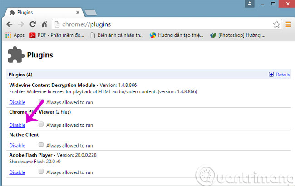Open the PDF - Phần mềm bookmark

(57, 35)
